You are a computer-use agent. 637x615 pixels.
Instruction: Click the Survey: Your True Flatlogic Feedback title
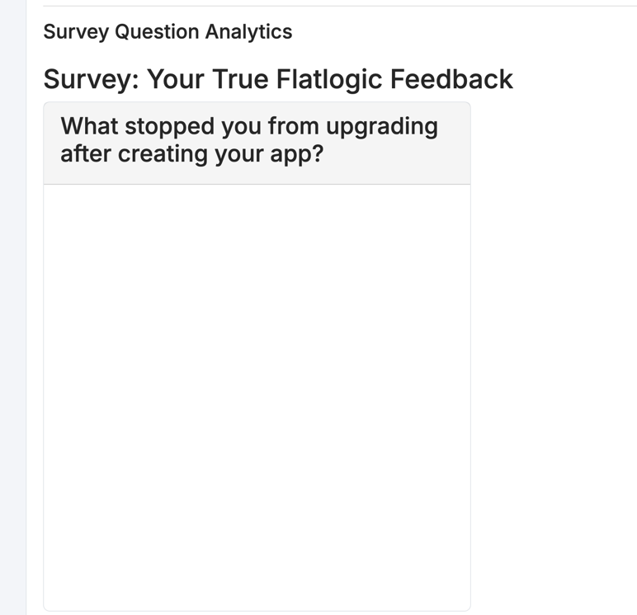[278, 79]
